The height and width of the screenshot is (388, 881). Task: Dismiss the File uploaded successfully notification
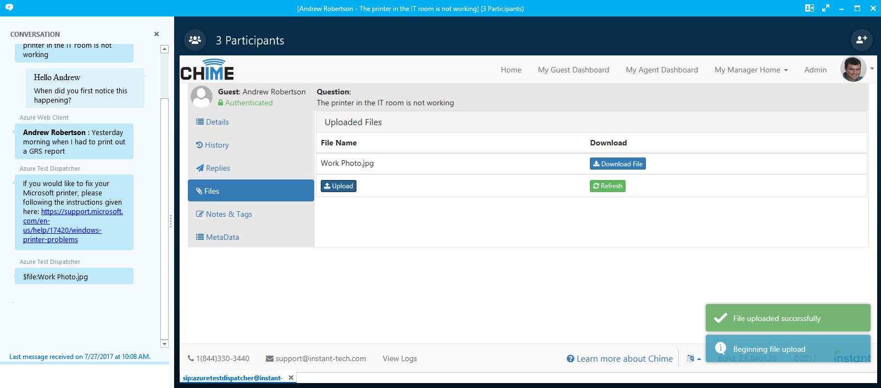pyautogui.click(x=788, y=318)
